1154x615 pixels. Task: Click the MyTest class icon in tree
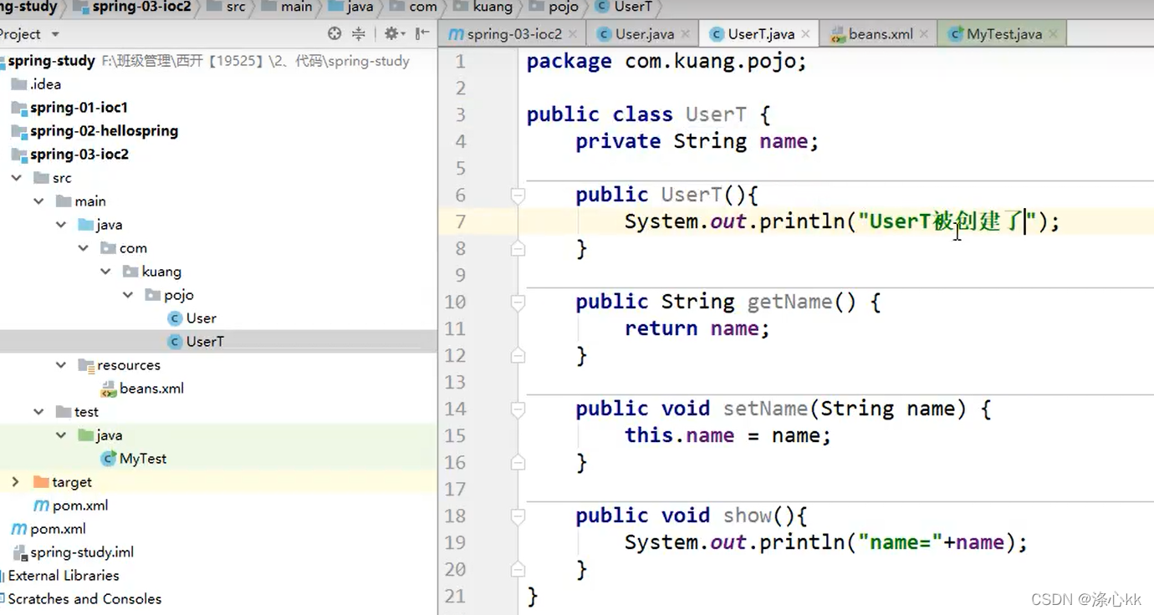click(x=108, y=459)
